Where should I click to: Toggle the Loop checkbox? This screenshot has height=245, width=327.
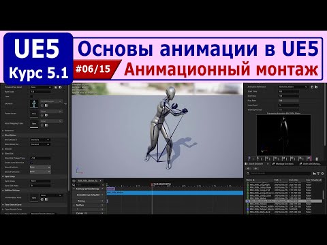tap(31, 97)
